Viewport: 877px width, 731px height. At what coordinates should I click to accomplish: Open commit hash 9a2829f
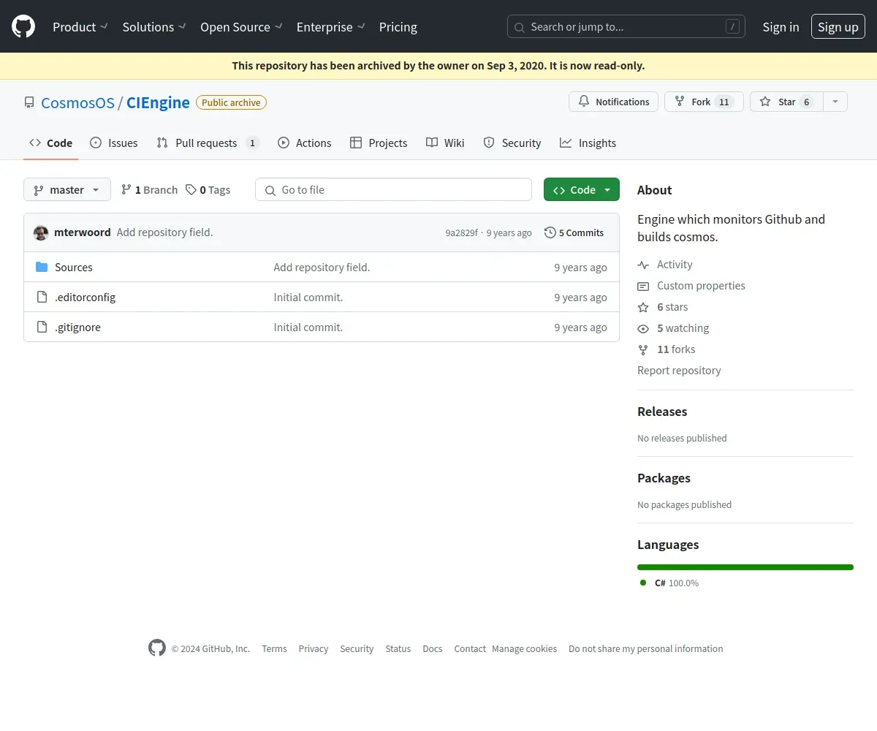pos(461,232)
